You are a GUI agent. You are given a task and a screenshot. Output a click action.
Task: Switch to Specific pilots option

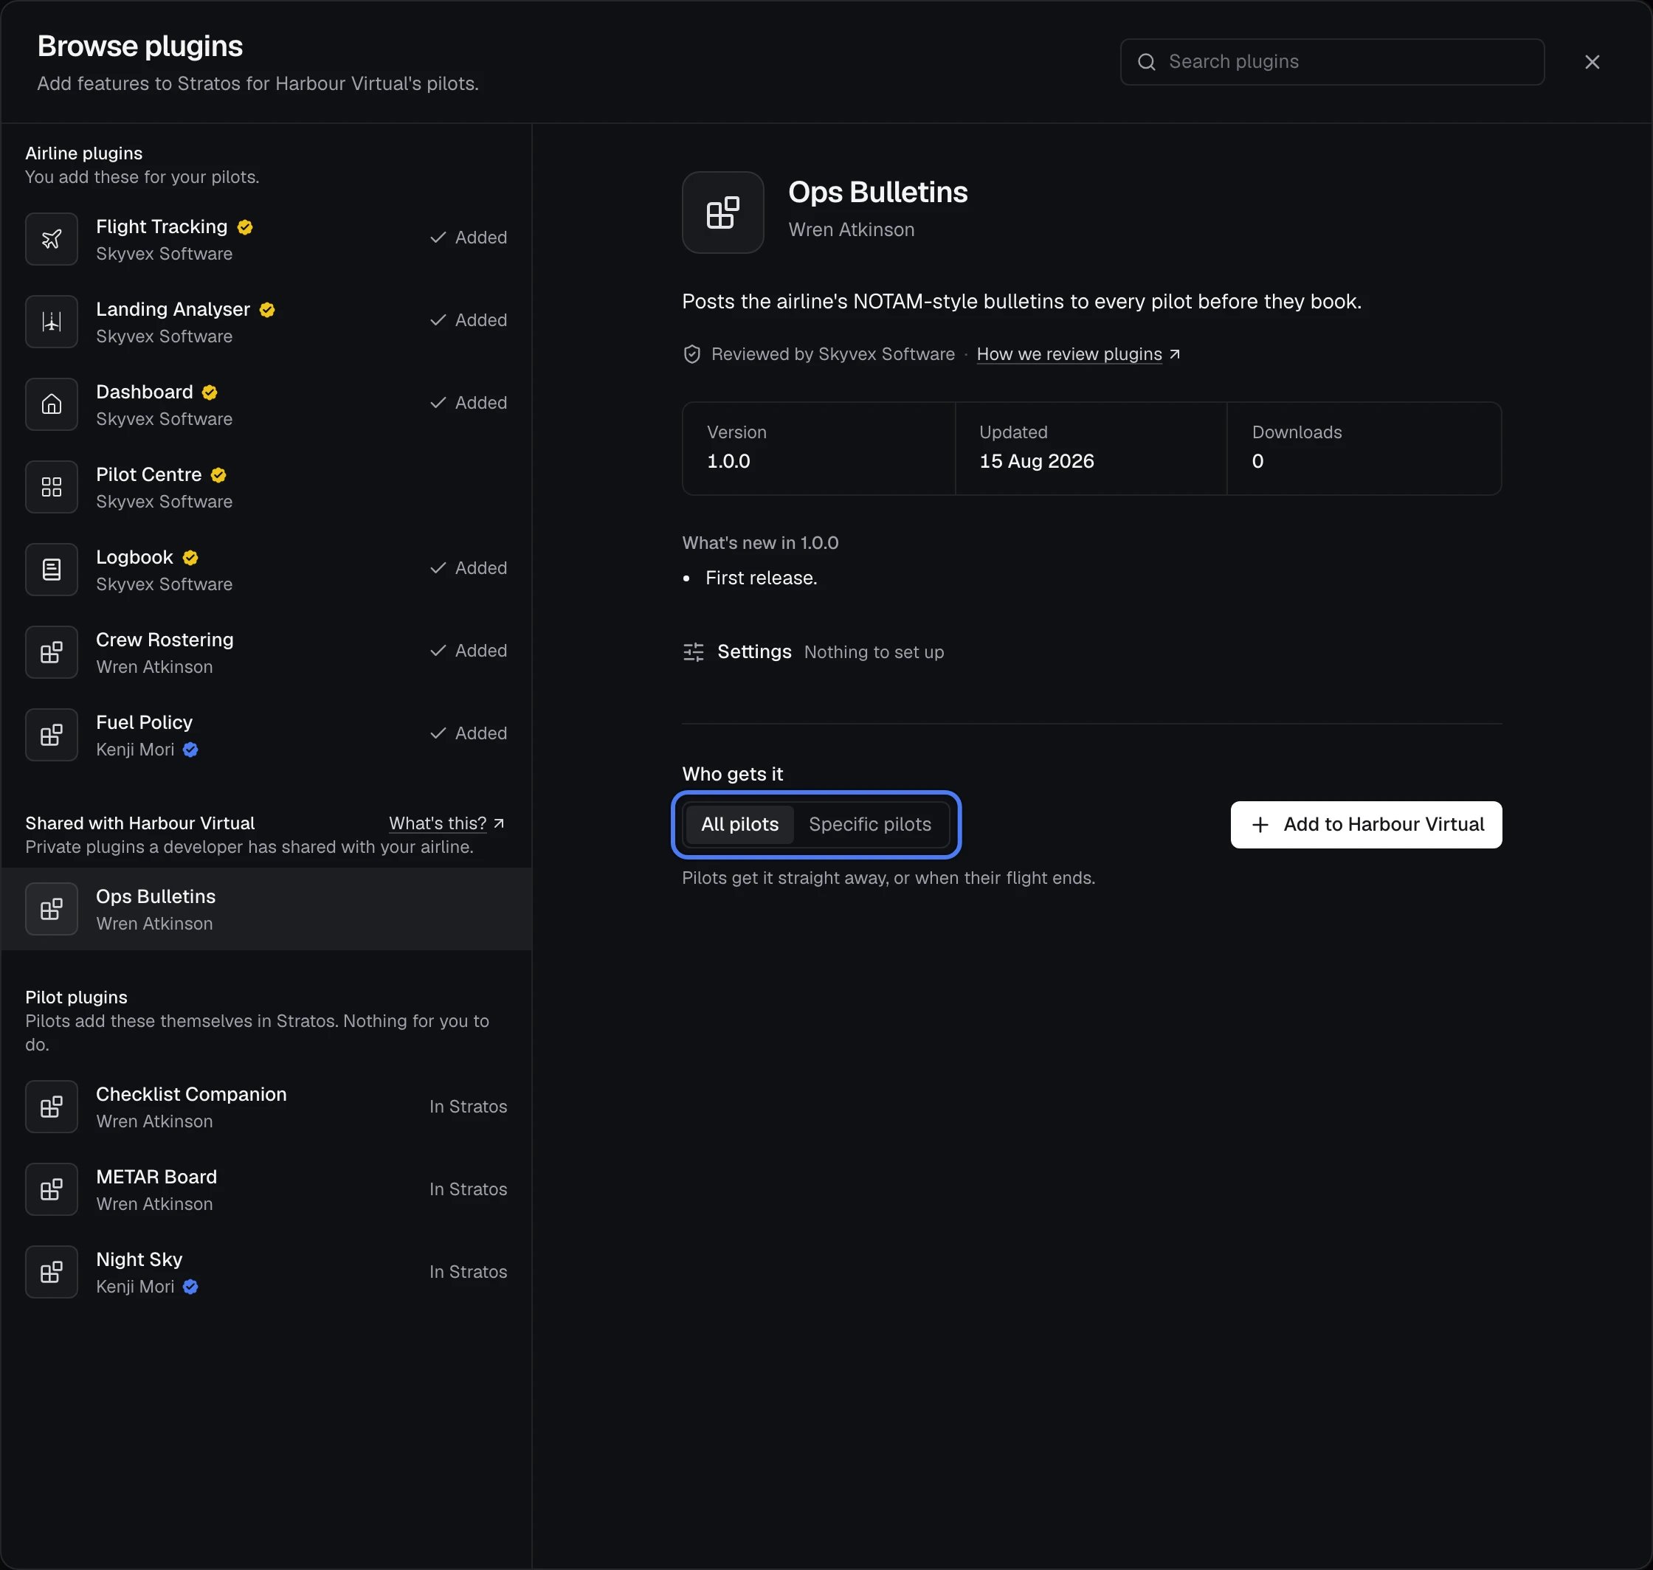coord(871,824)
